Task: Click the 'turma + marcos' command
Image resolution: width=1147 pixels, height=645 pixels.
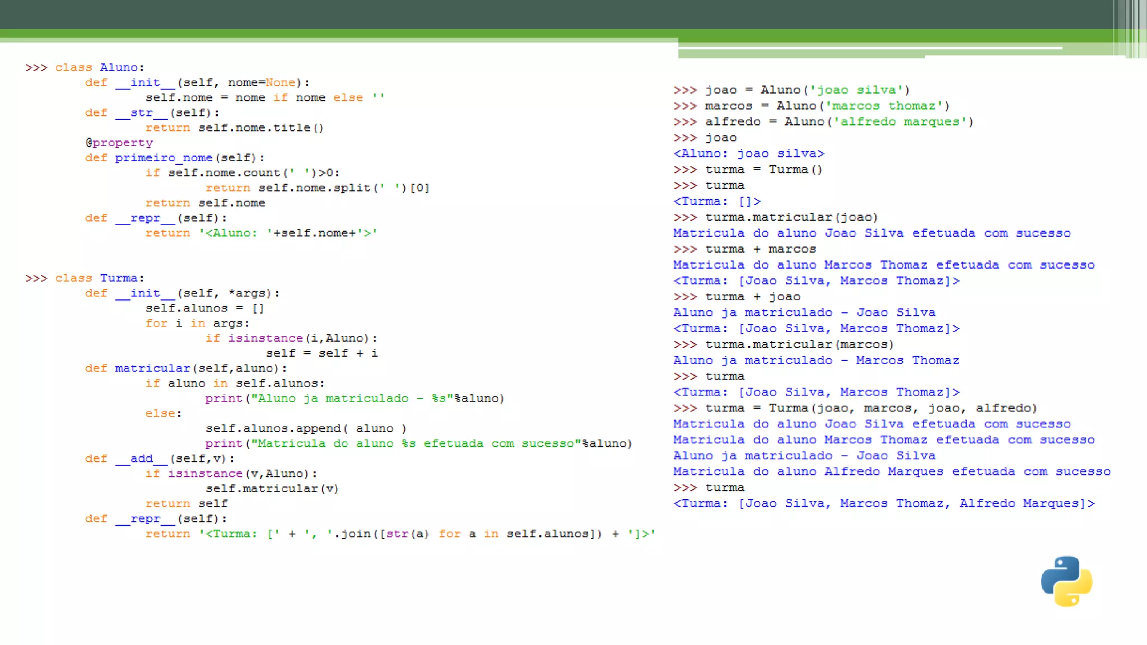Action: point(760,249)
